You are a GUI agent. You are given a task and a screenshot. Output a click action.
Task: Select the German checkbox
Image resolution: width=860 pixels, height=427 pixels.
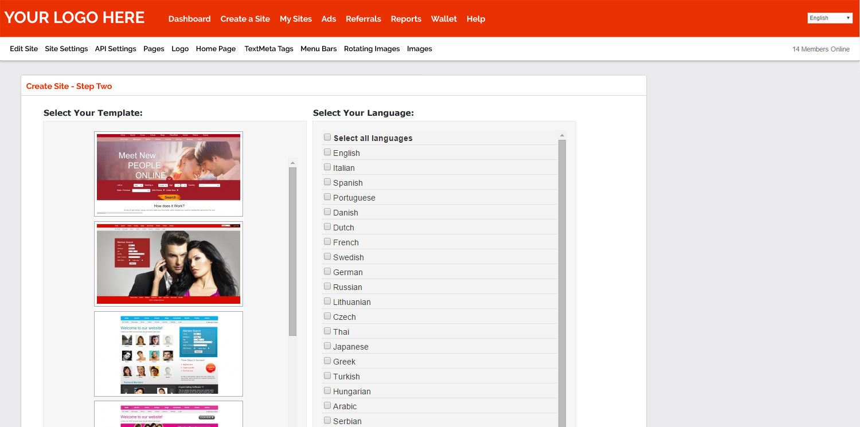point(327,272)
